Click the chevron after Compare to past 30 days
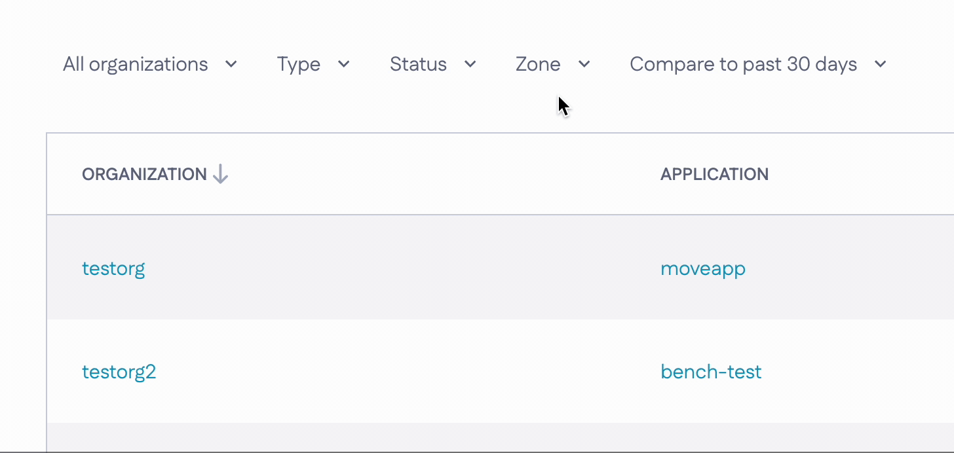Viewport: 954px width, 453px height. click(881, 64)
